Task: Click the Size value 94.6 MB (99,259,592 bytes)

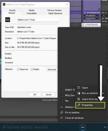Action: [29, 43]
